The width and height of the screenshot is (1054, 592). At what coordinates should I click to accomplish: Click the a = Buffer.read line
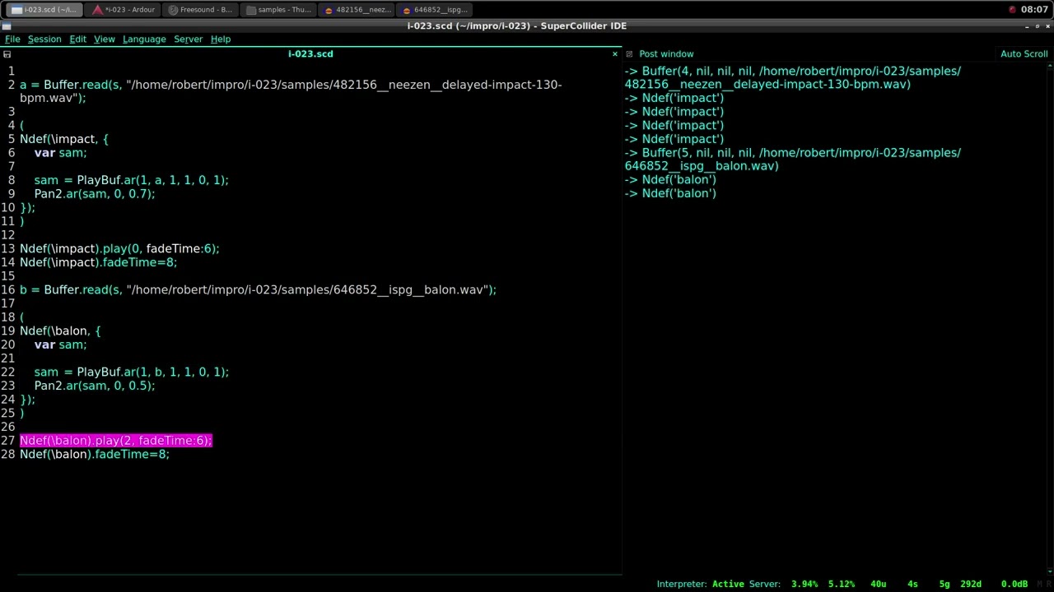point(291,91)
